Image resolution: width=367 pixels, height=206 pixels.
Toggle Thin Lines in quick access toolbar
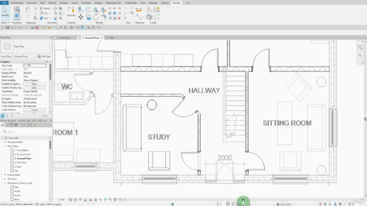click(x=83, y=27)
